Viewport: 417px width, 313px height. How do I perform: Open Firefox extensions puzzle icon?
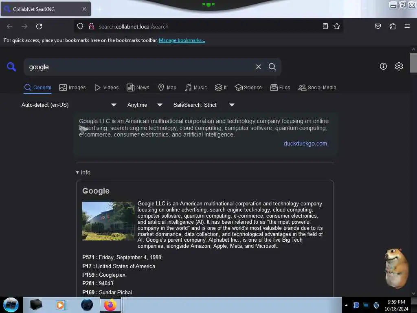pos(393,26)
